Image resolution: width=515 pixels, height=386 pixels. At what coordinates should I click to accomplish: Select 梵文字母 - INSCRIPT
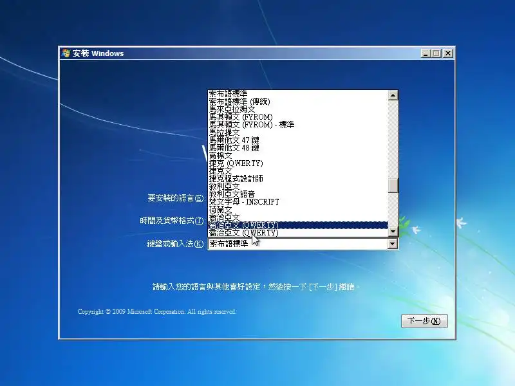pos(298,202)
